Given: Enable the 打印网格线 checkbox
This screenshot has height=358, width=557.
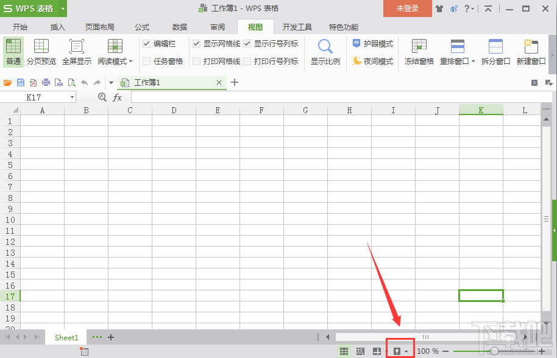Looking at the screenshot, I should (x=196, y=61).
